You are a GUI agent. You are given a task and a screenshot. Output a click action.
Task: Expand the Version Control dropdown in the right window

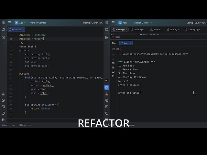click(143, 23)
